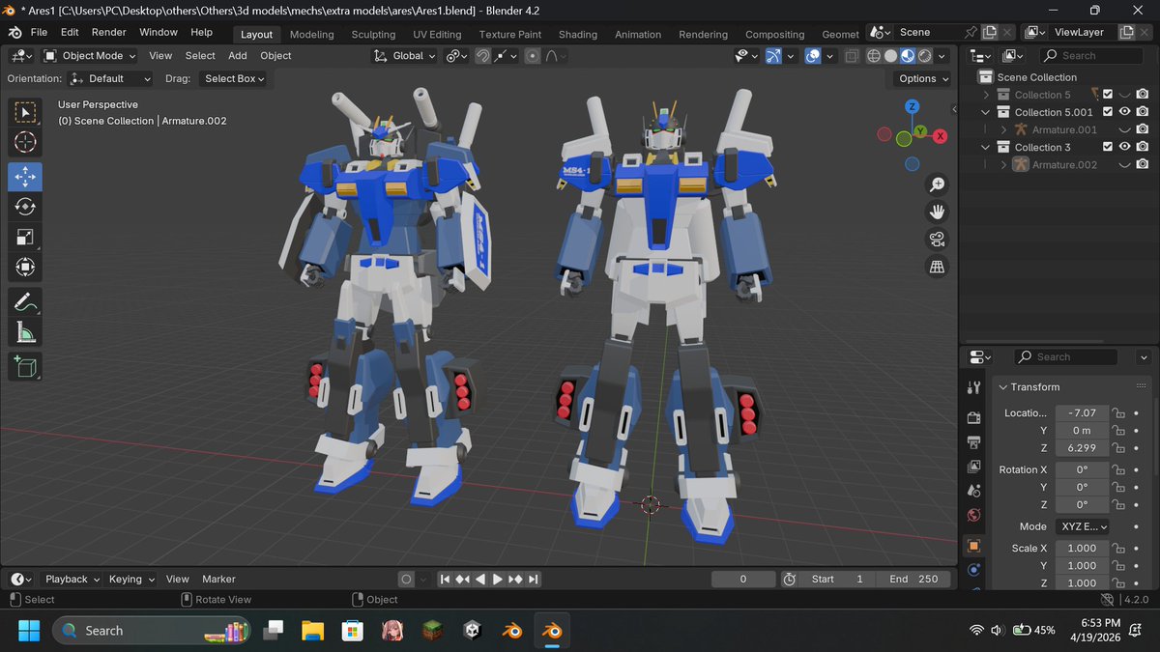Switch to the Modeling workspace tab
This screenshot has height=652, width=1160.
[x=312, y=34]
